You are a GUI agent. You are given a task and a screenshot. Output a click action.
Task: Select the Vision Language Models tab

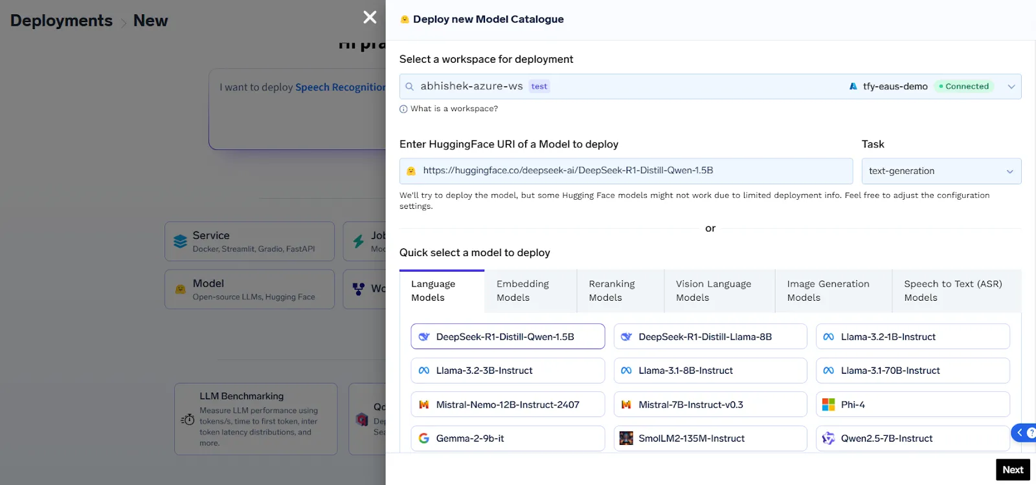click(714, 291)
